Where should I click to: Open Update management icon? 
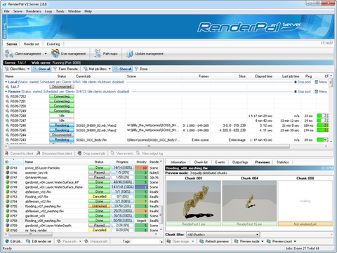pos(129,54)
